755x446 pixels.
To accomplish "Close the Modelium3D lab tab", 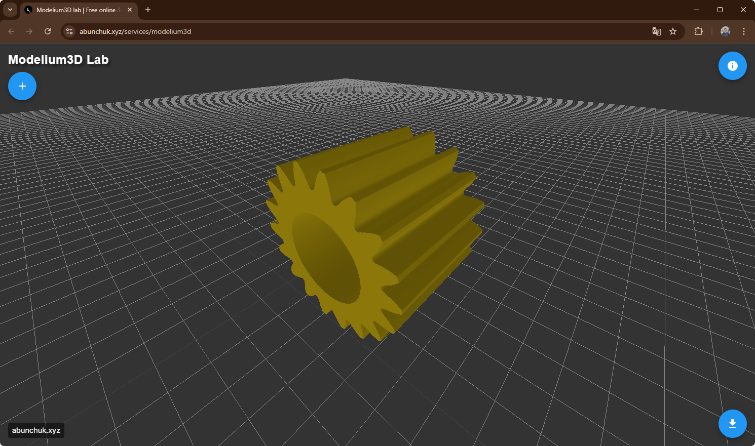I will click(129, 10).
